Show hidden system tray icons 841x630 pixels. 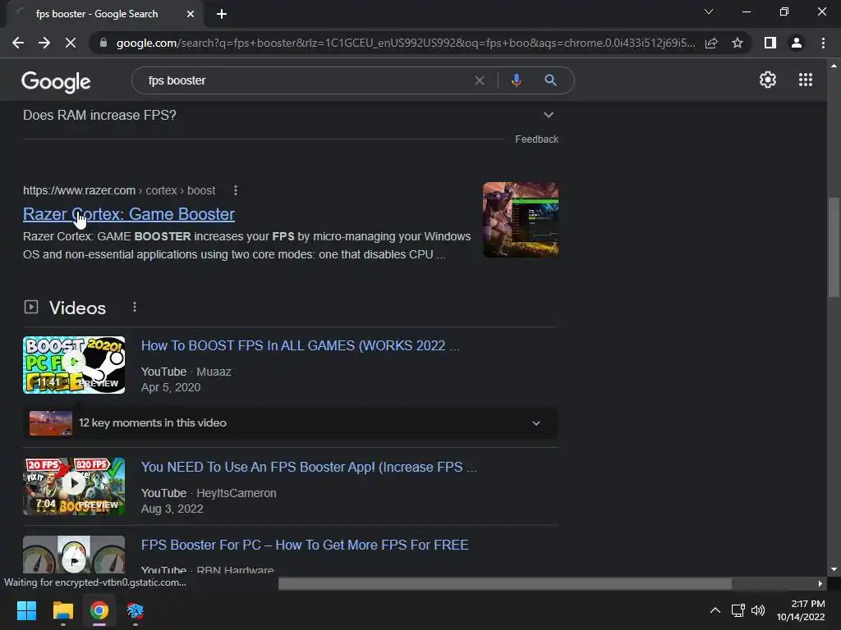(x=715, y=610)
